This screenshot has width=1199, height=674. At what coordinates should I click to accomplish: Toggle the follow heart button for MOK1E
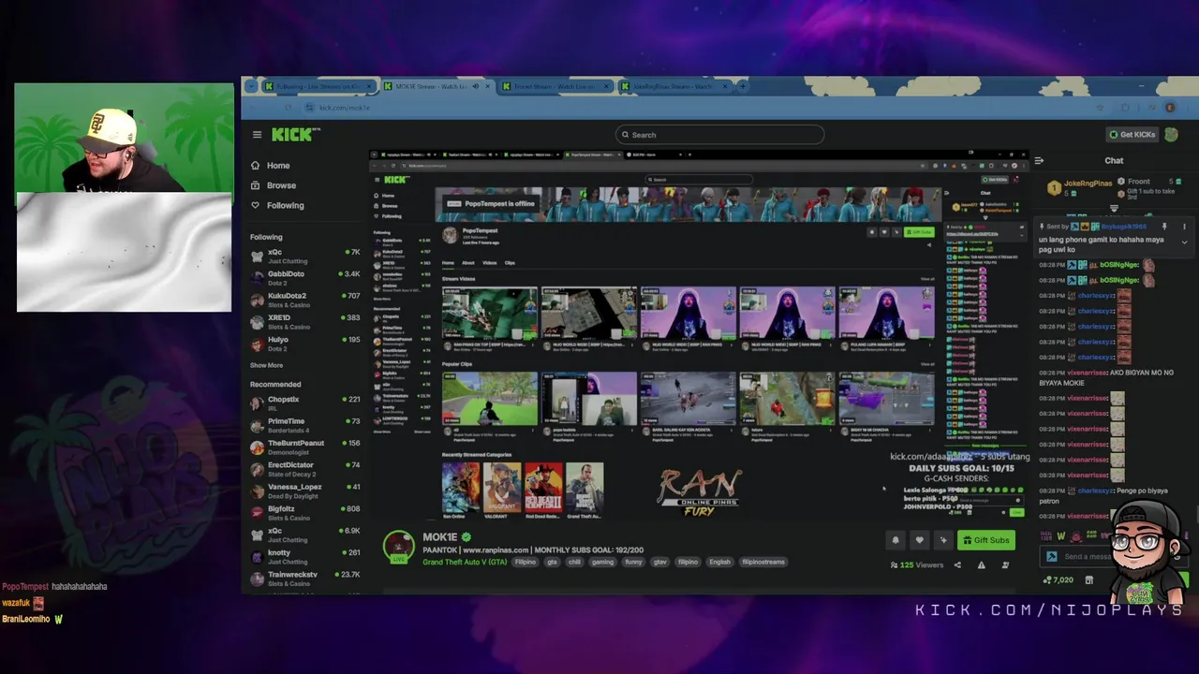(x=919, y=540)
